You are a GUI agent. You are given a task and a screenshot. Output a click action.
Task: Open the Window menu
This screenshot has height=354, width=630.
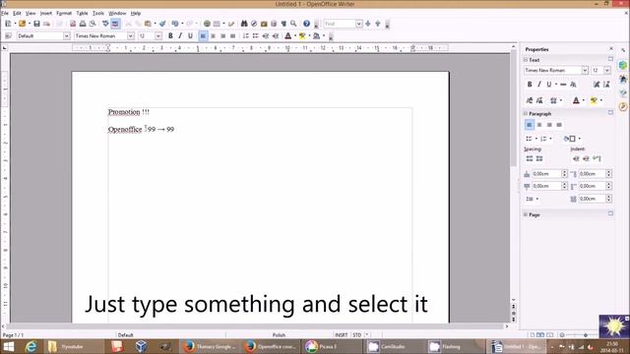coord(117,13)
